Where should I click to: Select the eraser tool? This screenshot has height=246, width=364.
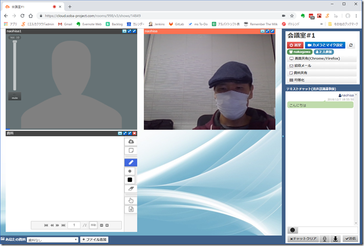point(130,188)
